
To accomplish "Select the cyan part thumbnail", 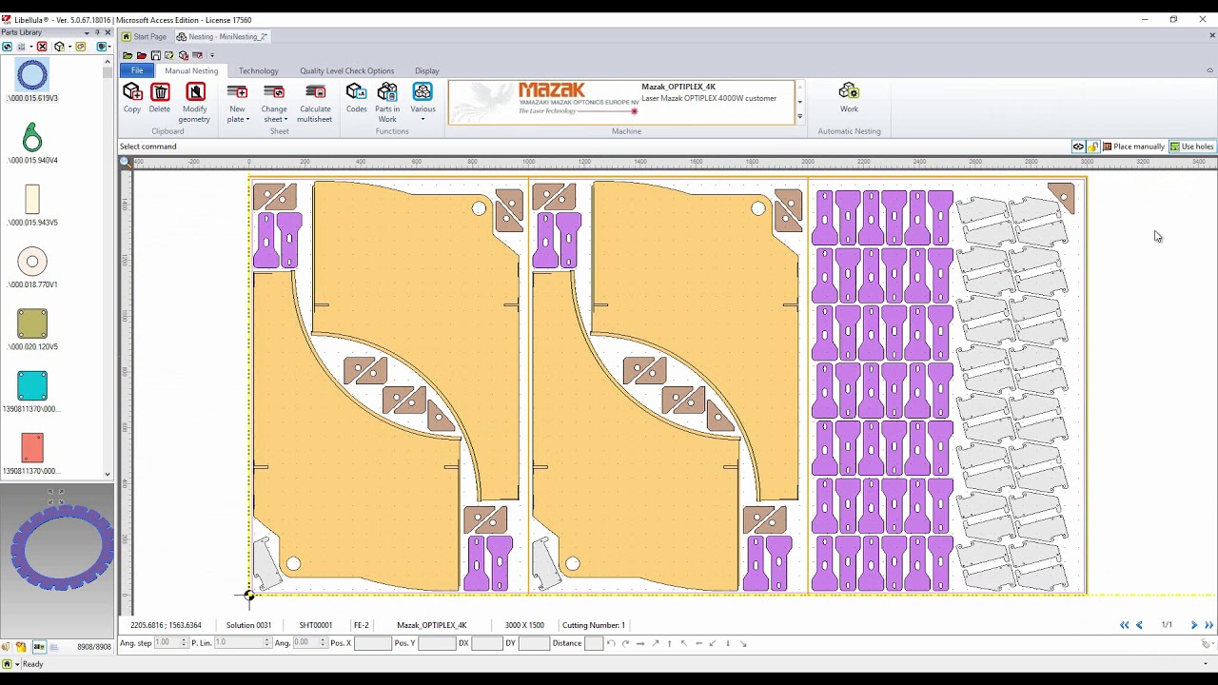I will tap(32, 386).
